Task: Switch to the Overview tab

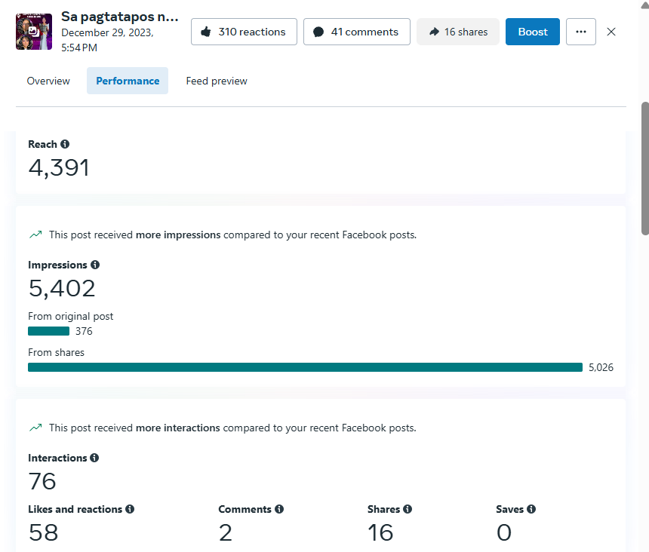Action: [x=48, y=81]
